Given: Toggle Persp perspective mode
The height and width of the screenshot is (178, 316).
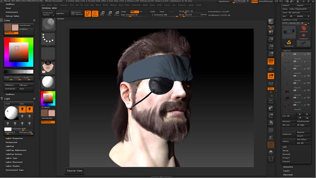Looking at the screenshot, I should pyautogui.click(x=271, y=61).
